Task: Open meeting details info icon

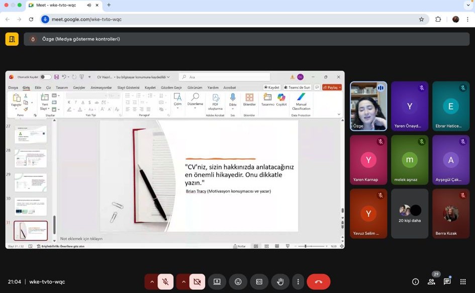Action: [415, 282]
